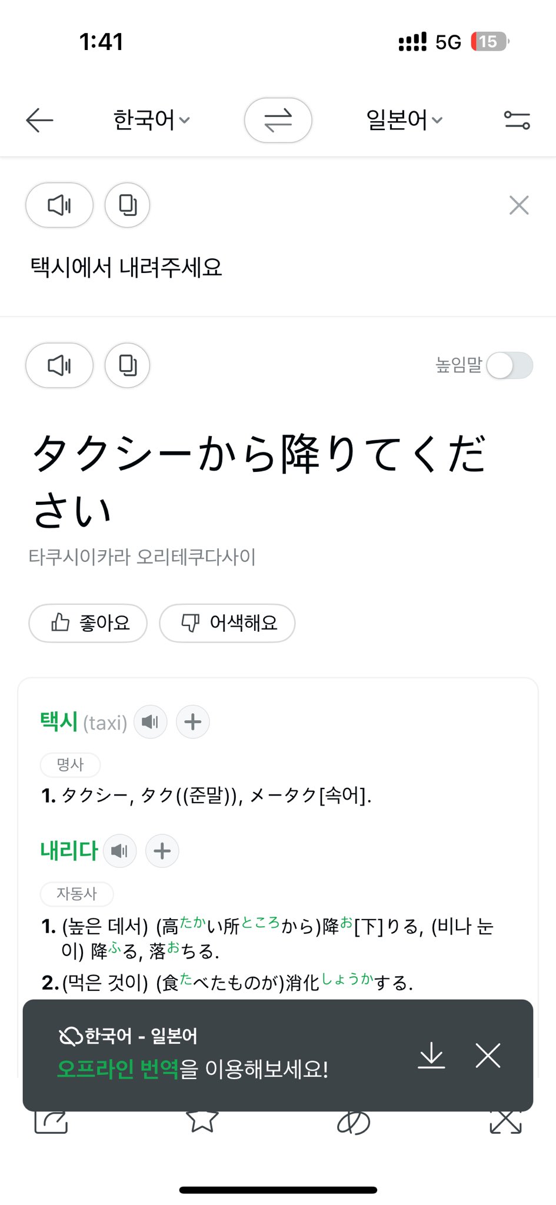Viewport: 556px width, 1205px height.
Task: Open the 내리다 dictionary entry
Action: click(69, 851)
